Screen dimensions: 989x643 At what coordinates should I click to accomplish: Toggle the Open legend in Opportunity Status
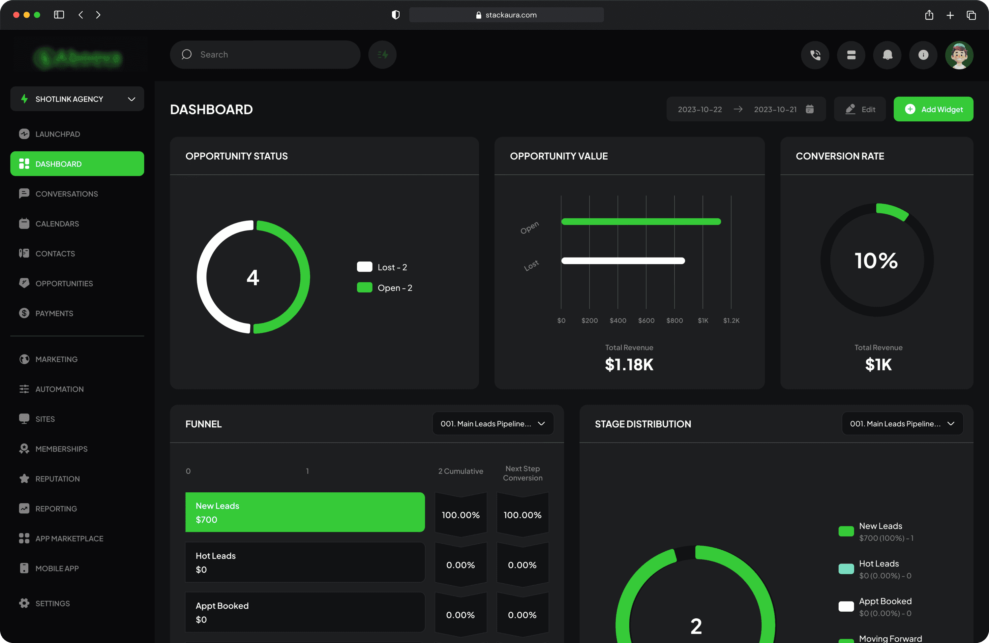coord(384,287)
